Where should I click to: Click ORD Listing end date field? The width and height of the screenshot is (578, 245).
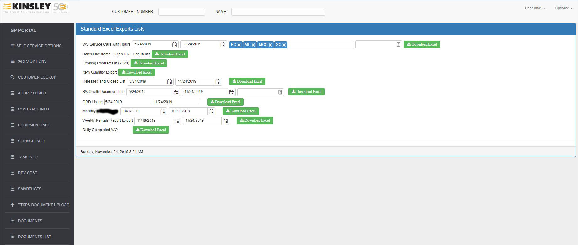pyautogui.click(x=176, y=102)
